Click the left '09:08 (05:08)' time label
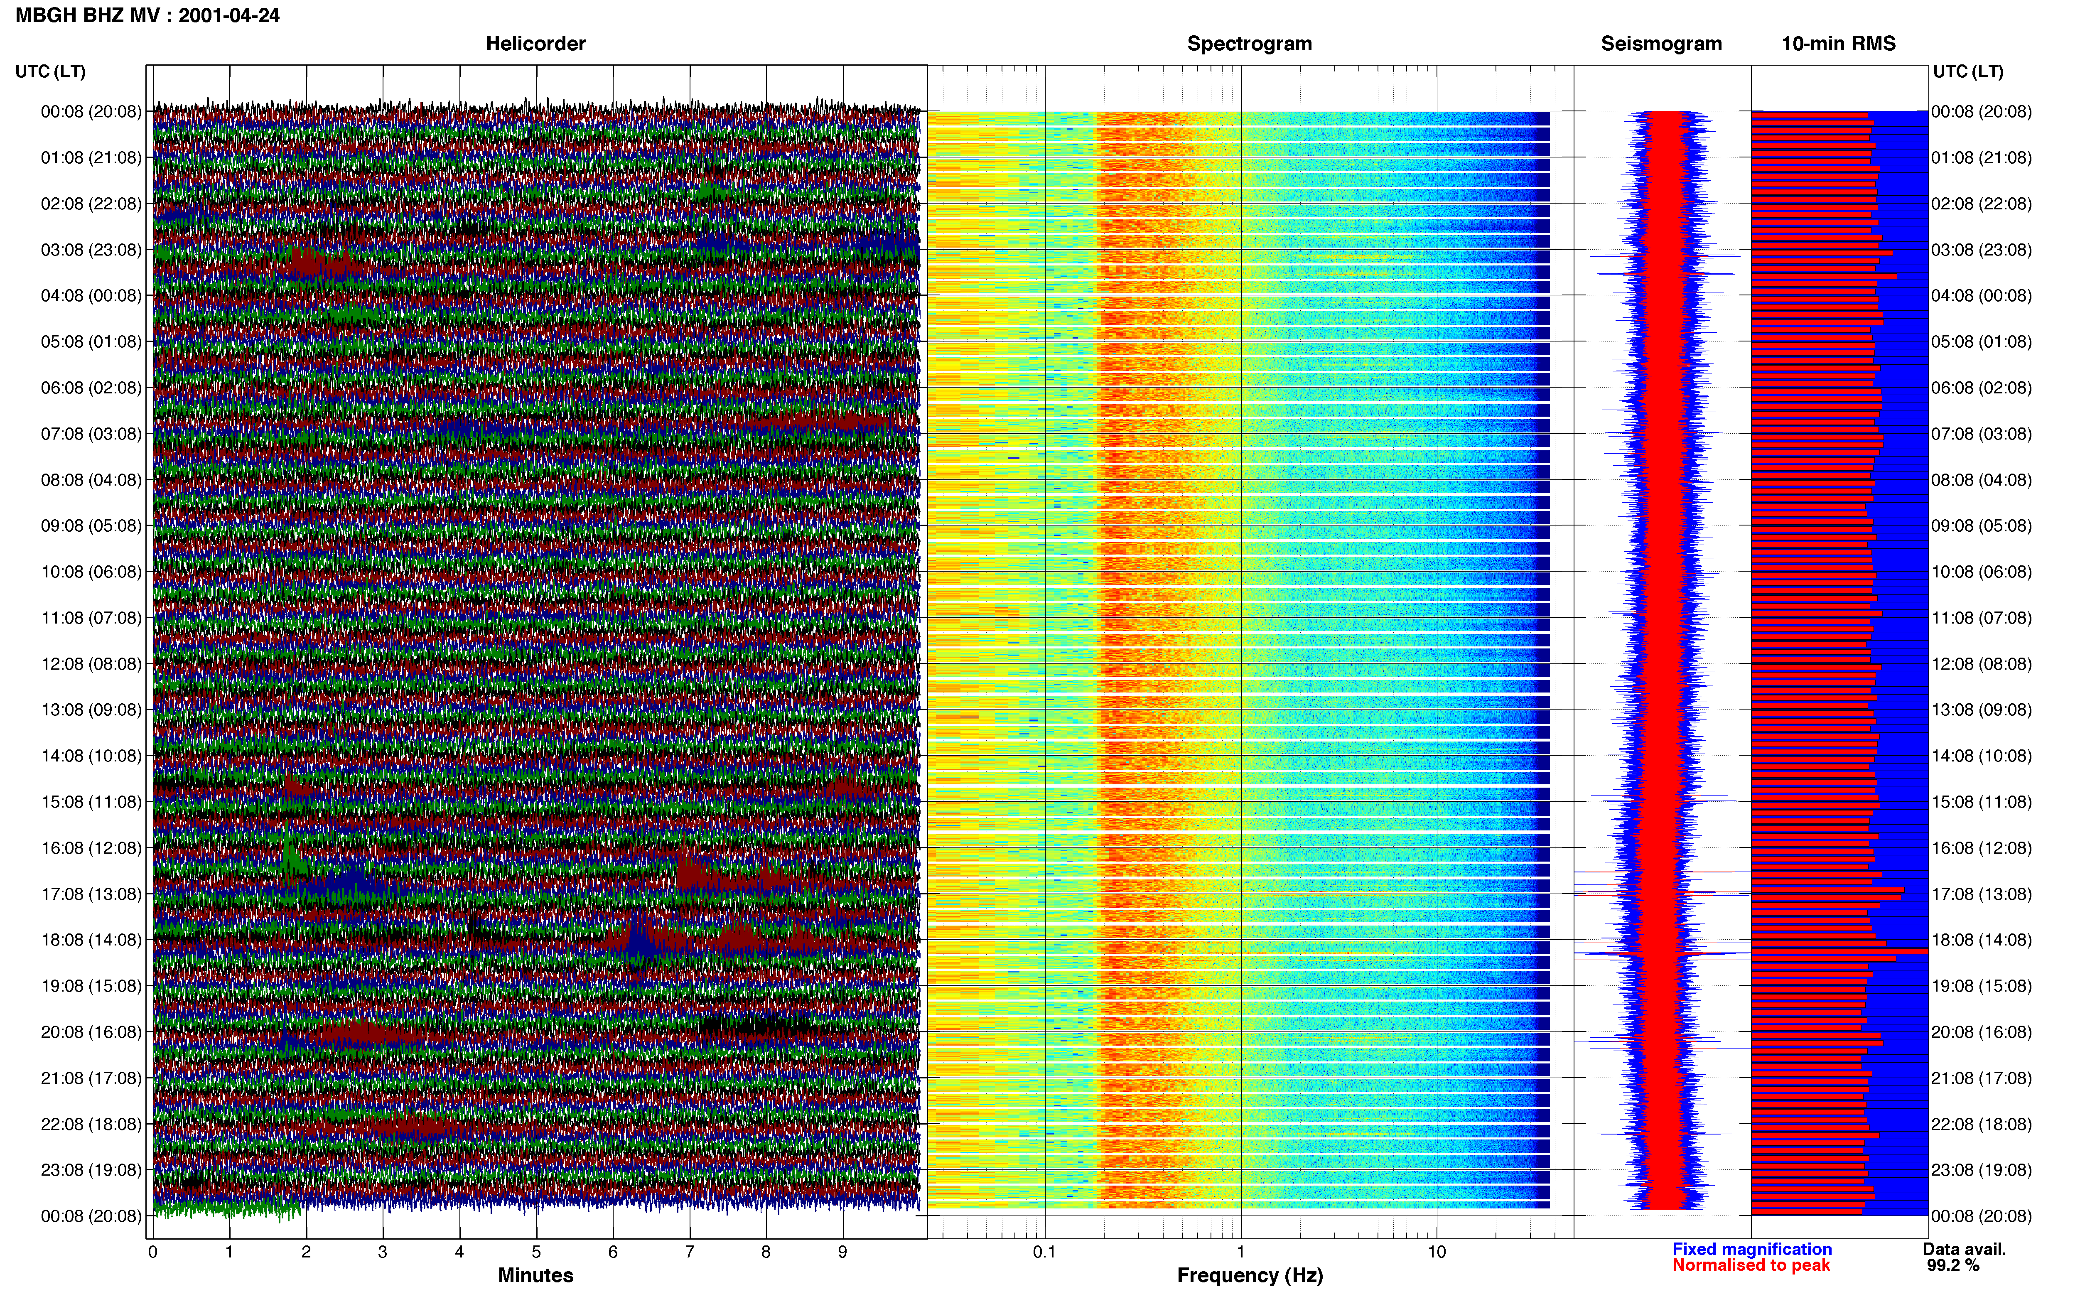Viewport: 2085px width, 1304px height. (x=91, y=525)
